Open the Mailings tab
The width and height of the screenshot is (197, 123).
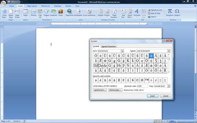(58, 6)
